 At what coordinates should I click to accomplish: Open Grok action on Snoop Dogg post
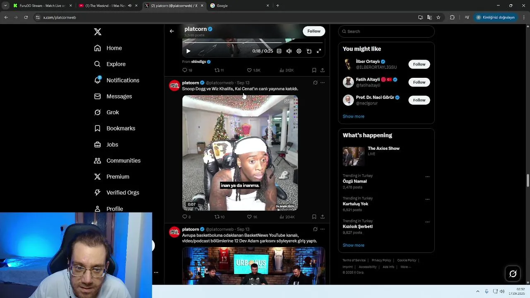[315, 83]
